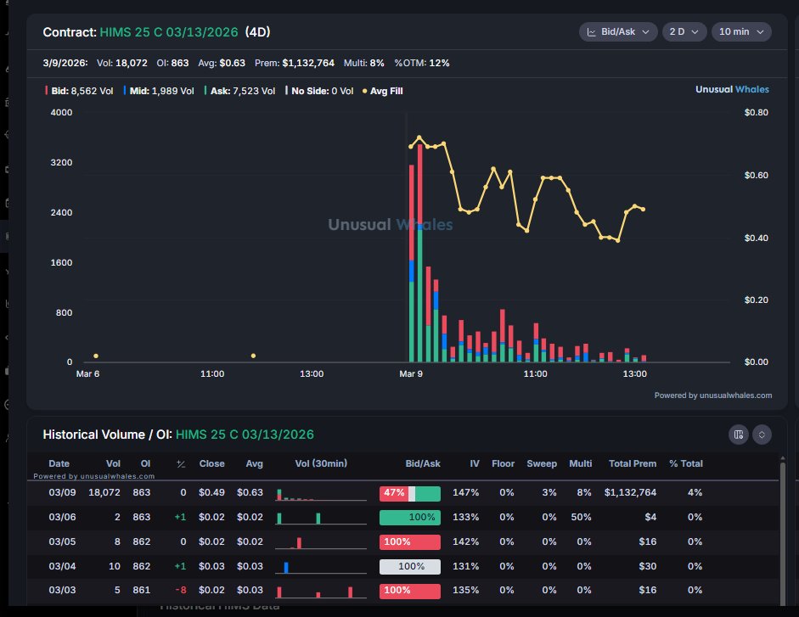Image resolution: width=799 pixels, height=617 pixels.
Task: Select the 03/03 date row
Action: pos(402,591)
